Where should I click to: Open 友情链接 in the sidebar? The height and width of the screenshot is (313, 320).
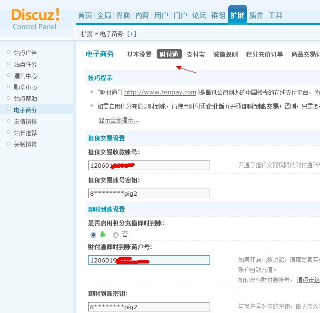point(25,121)
